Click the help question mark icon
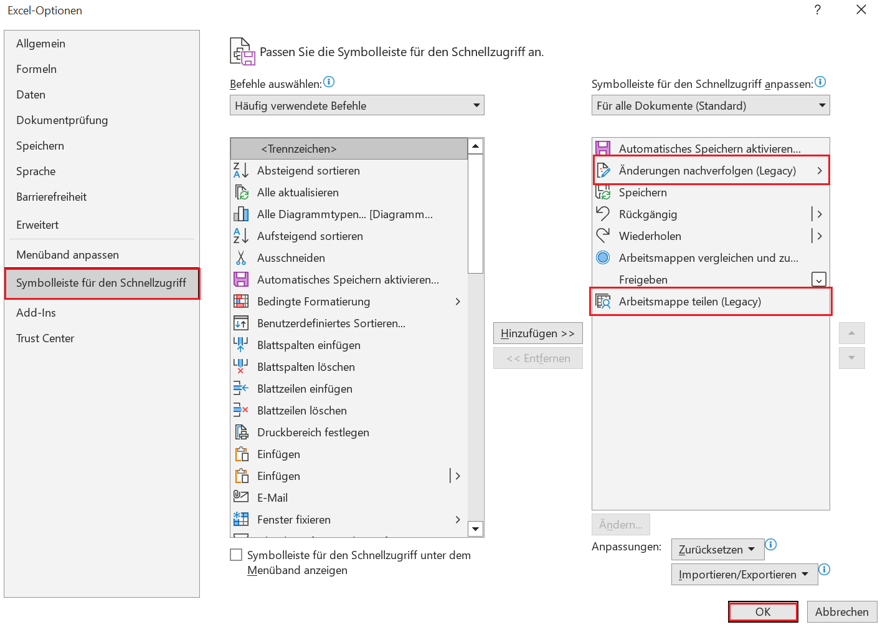 (x=817, y=9)
